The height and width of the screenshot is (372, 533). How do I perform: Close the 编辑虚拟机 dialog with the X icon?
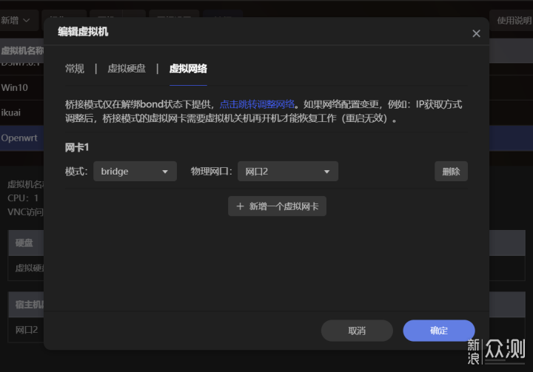click(x=476, y=33)
